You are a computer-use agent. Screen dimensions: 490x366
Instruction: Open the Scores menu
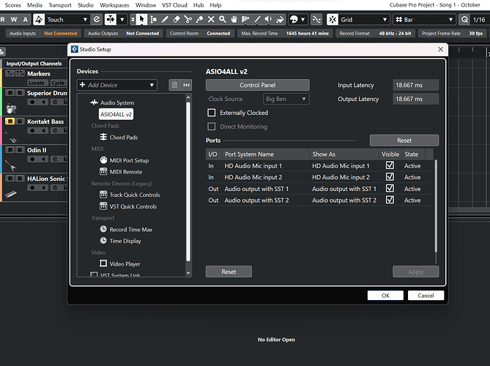12,5
